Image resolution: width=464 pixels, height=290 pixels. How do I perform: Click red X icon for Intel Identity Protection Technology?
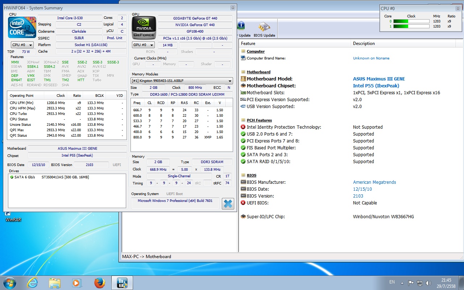pyautogui.click(x=243, y=127)
